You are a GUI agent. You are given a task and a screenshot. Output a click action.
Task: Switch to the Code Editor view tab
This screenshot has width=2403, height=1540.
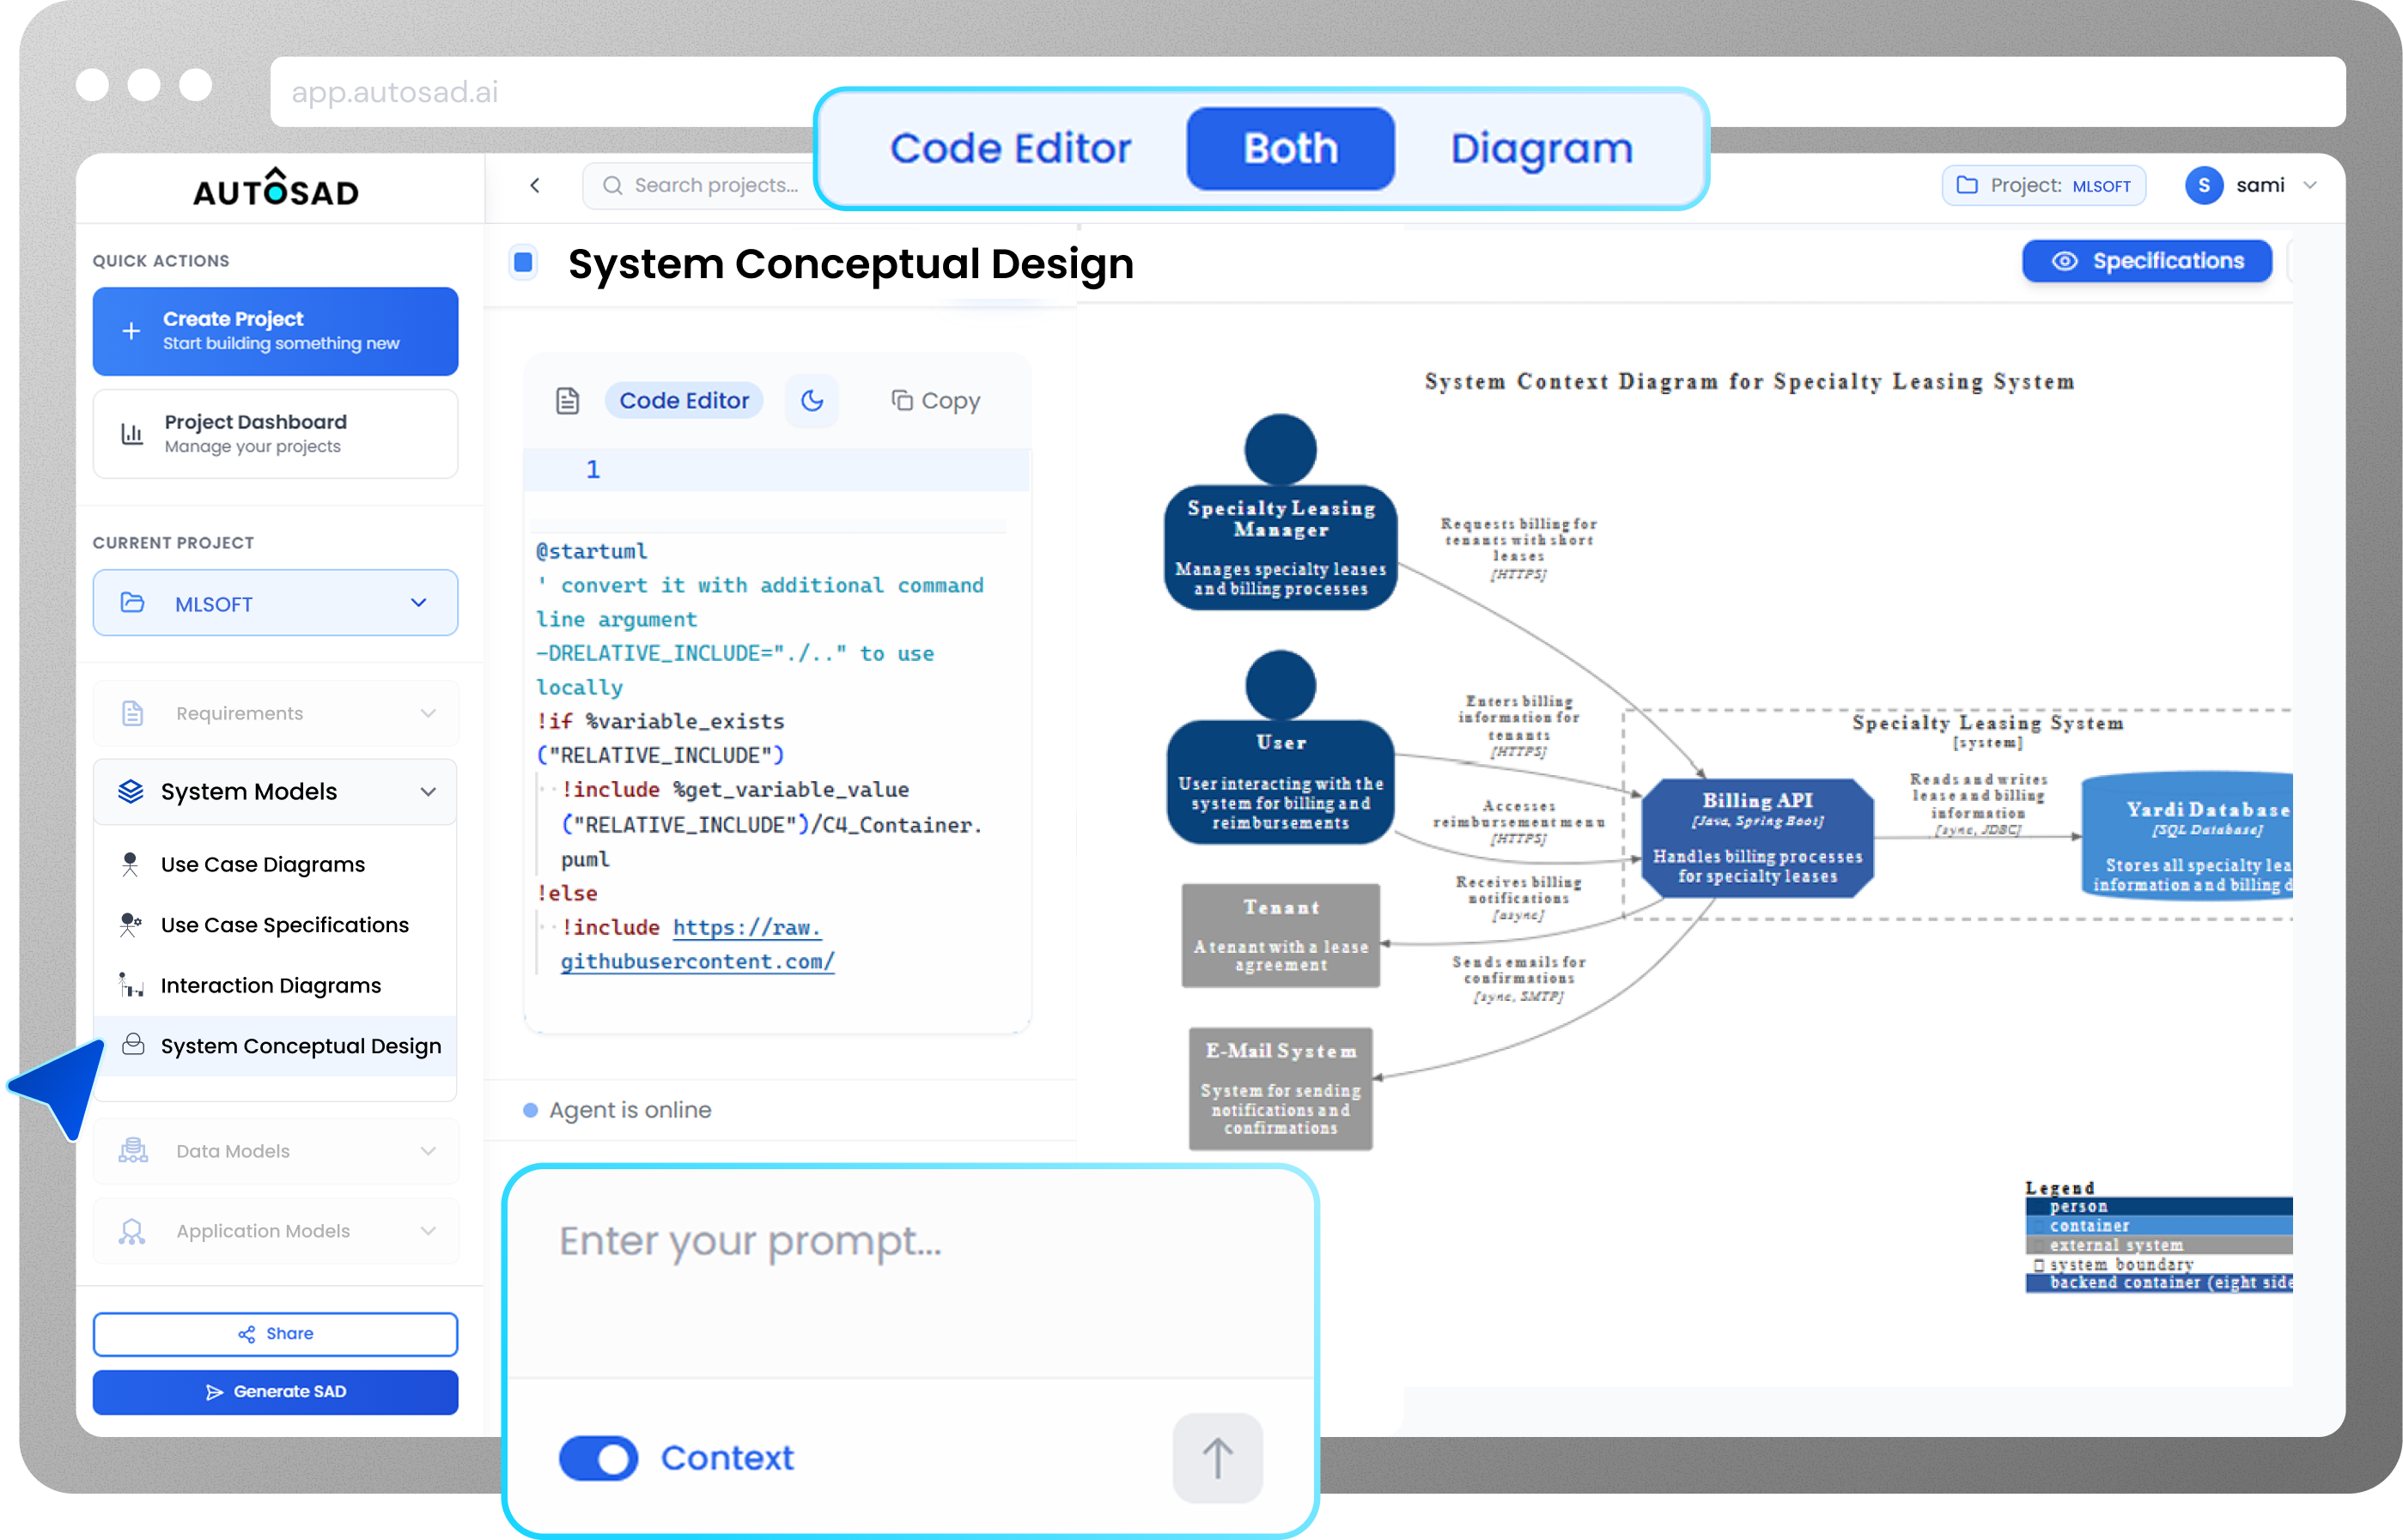point(1011,149)
